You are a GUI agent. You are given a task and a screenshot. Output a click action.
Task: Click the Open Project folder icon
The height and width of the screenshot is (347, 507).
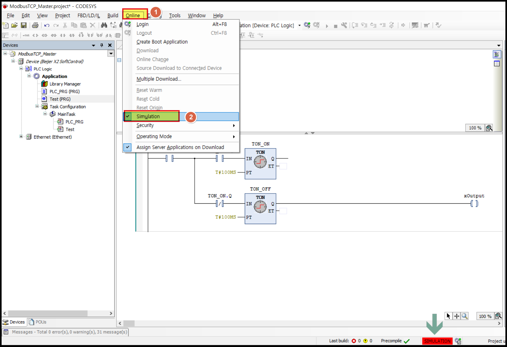coord(14,25)
